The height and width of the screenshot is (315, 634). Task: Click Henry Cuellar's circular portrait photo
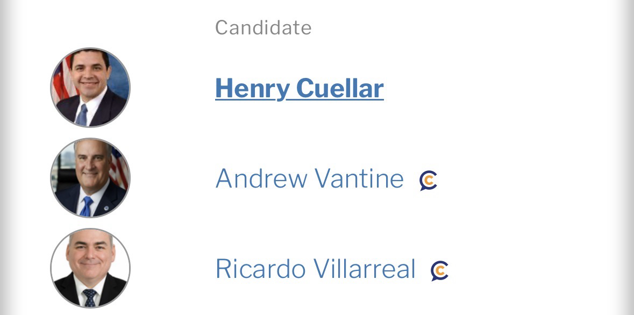(90, 88)
